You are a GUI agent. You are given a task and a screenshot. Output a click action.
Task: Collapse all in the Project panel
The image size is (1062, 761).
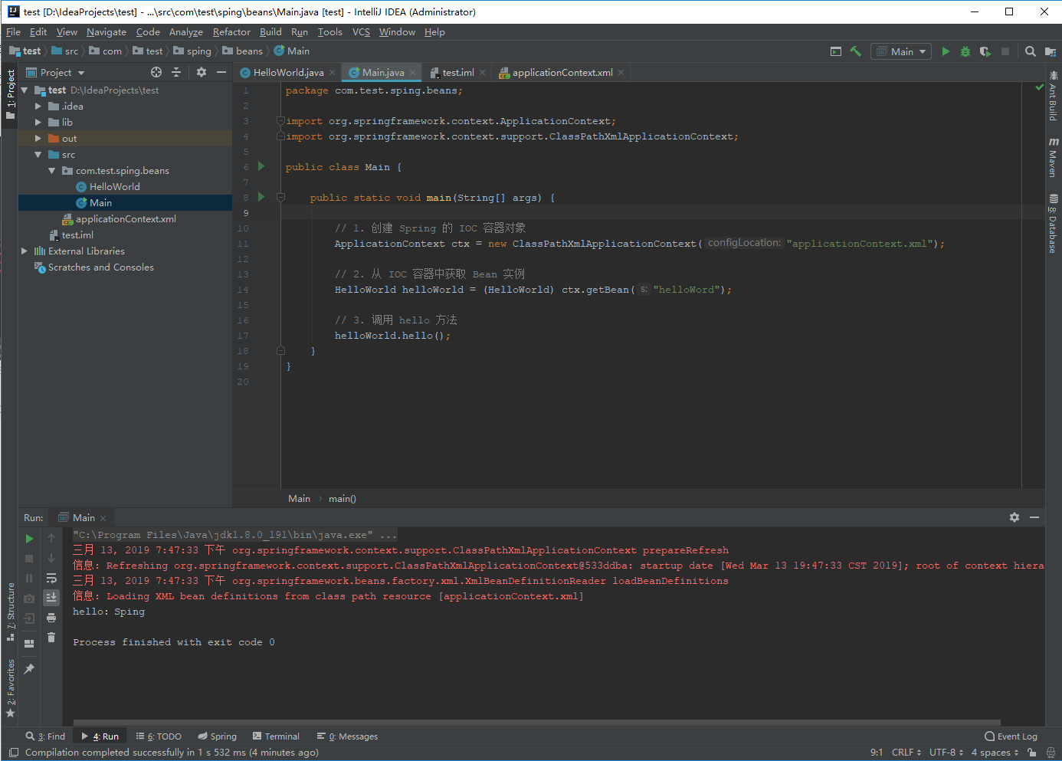[176, 72]
